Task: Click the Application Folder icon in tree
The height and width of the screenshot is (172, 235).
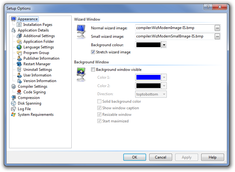Action: tap(19, 42)
